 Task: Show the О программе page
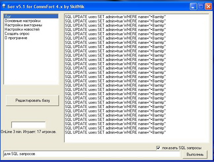16,38
